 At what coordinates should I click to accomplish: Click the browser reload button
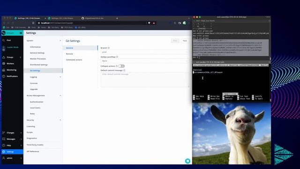coord(13,23)
